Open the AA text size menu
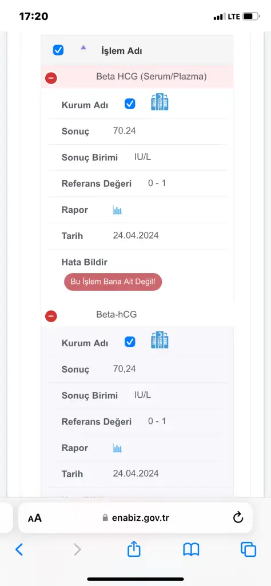Image resolution: width=271 pixels, height=586 pixels. click(x=35, y=518)
